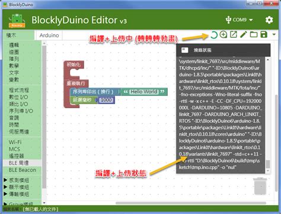Open the 類比 I/O category

[x=18, y=104]
